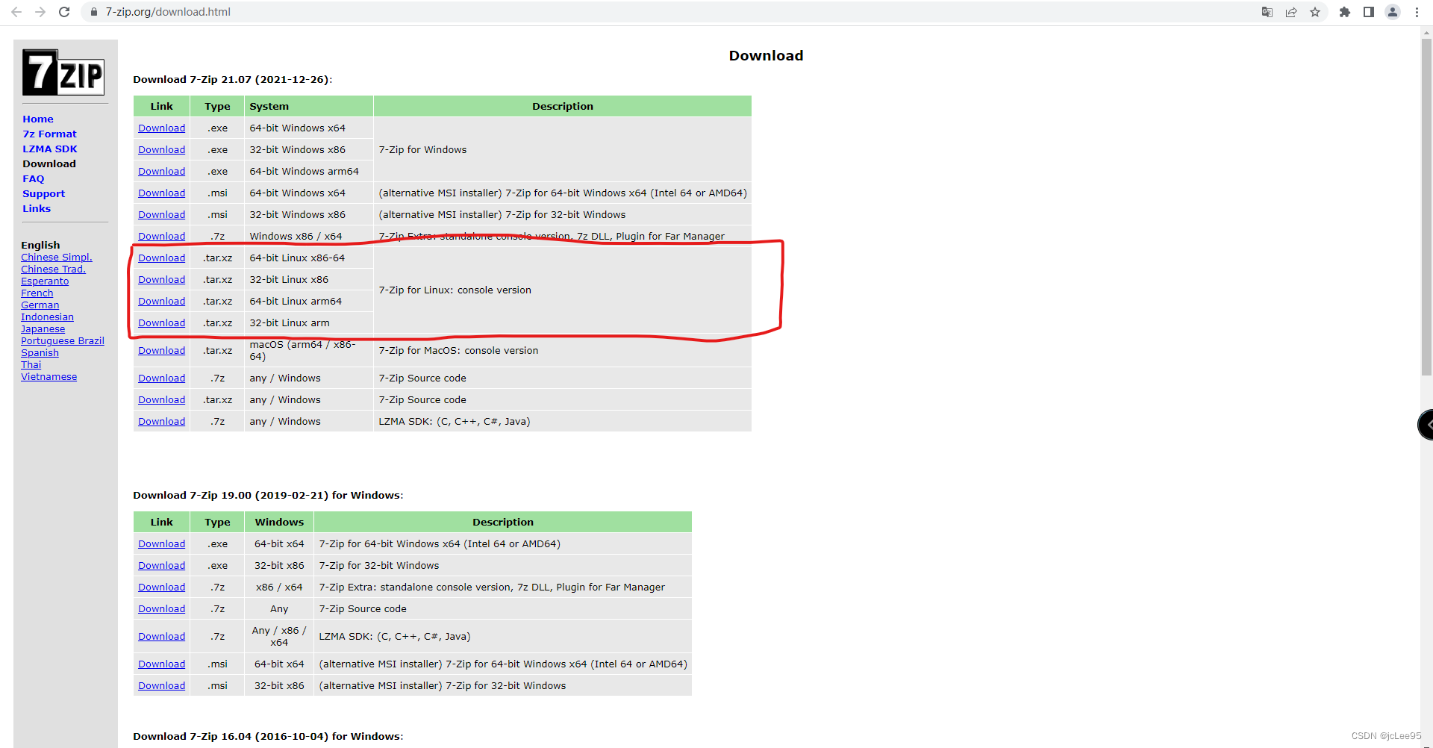Image resolution: width=1433 pixels, height=748 pixels.
Task: Download the 64-bit Windows x64 .exe
Action: tap(161, 128)
